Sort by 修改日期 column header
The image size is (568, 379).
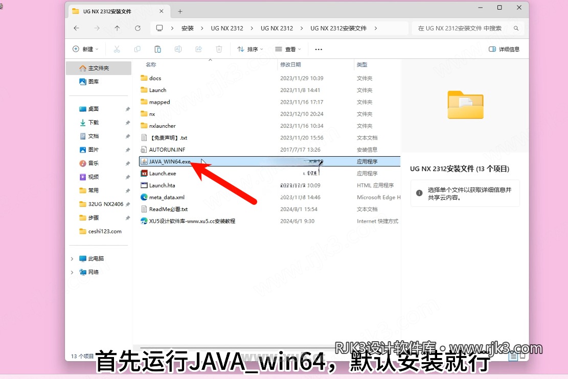(290, 64)
